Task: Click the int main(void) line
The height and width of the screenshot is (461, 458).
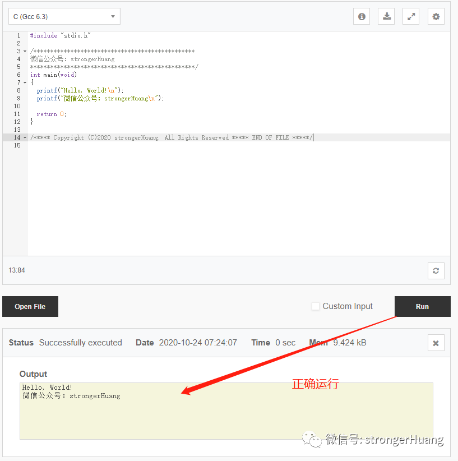Action: click(53, 75)
